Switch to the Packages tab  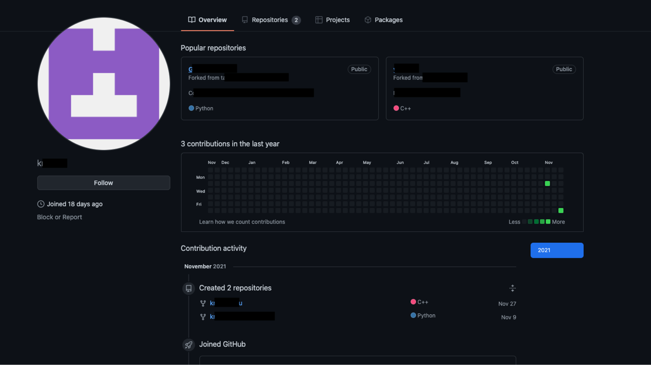(388, 20)
